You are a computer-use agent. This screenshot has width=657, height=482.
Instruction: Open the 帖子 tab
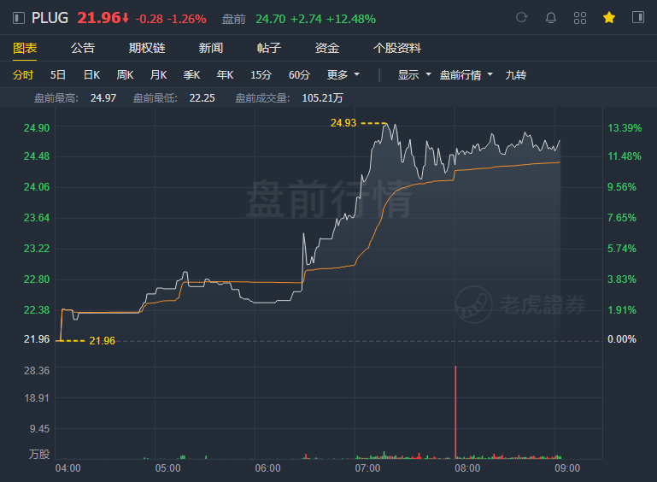(x=268, y=48)
